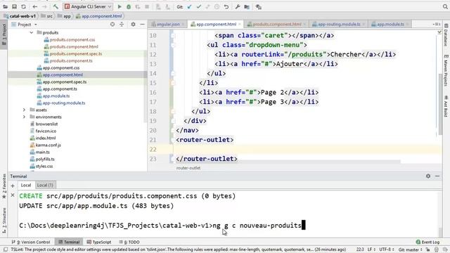Hide the Terminal panel with minus icon
This screenshot has width=450, height=253.
coord(437,176)
